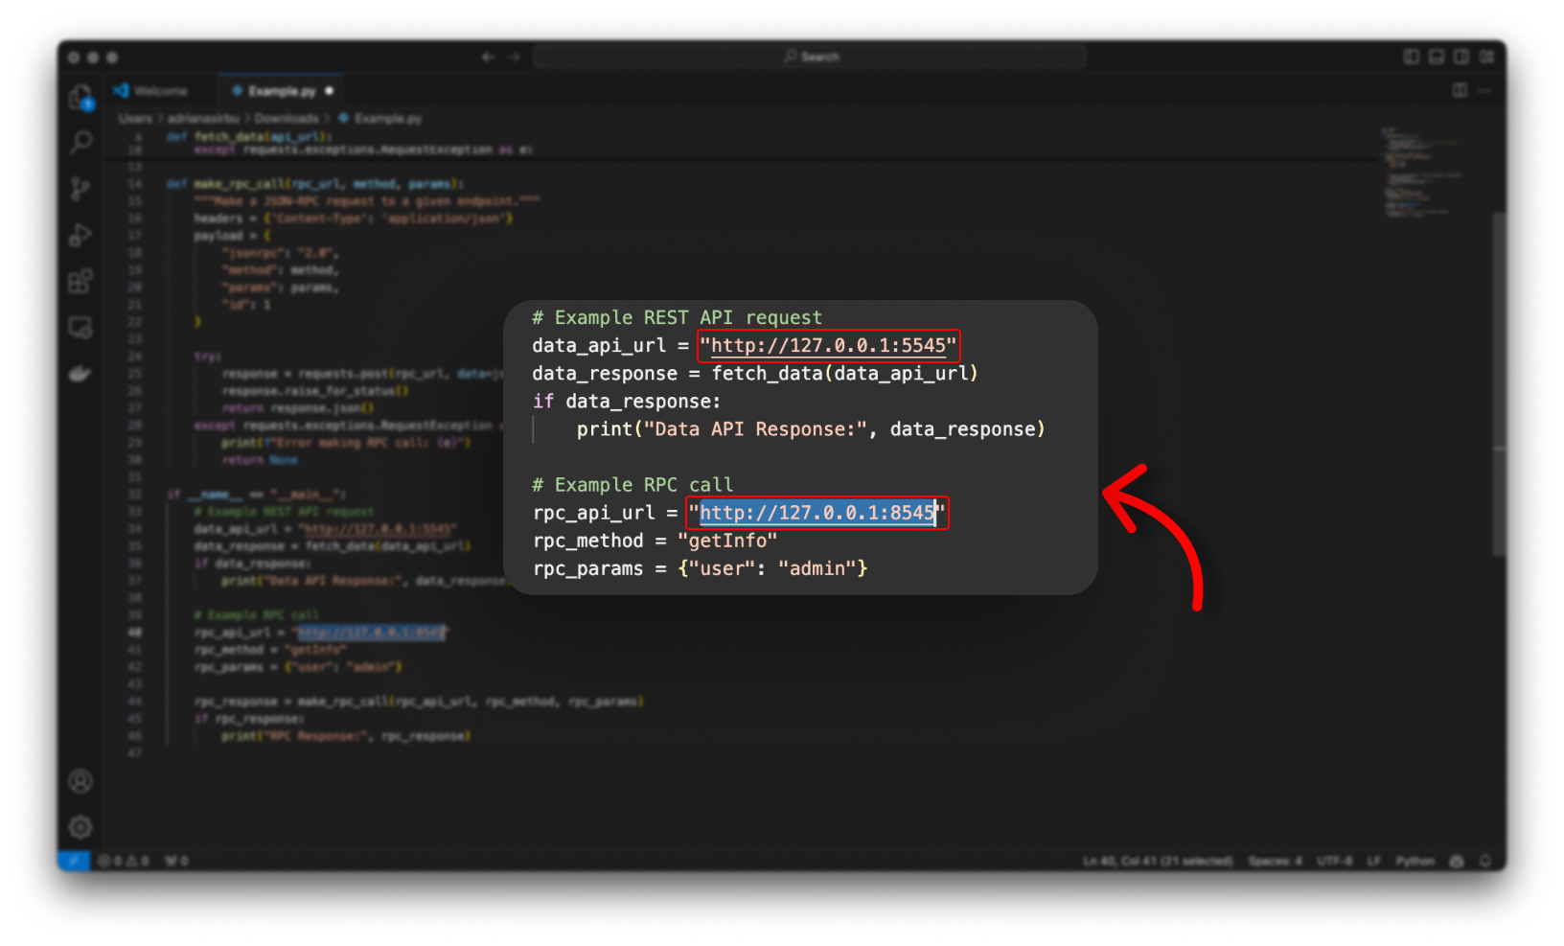Click the Example.py breadcrumb segment
Screen dimensions: 1564x946
[x=380, y=119]
